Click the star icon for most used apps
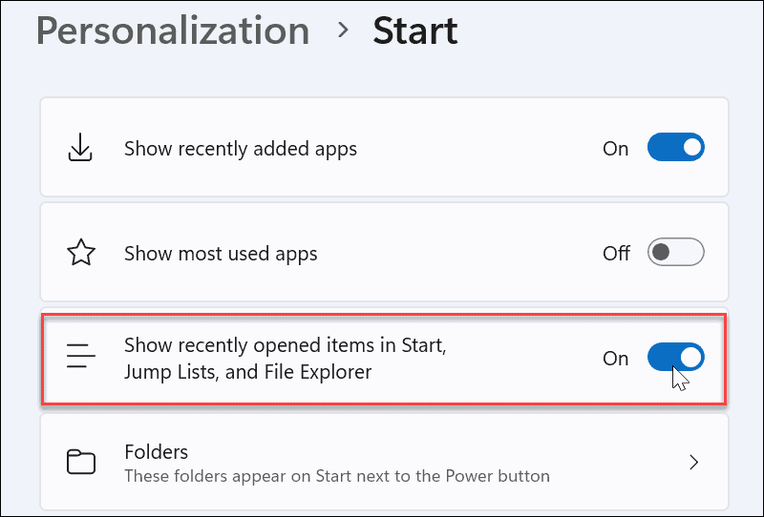Screen dimensions: 764x517 pyautogui.click(x=81, y=254)
